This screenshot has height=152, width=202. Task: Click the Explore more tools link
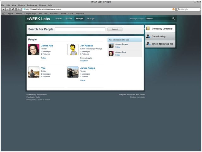(x=138, y=97)
